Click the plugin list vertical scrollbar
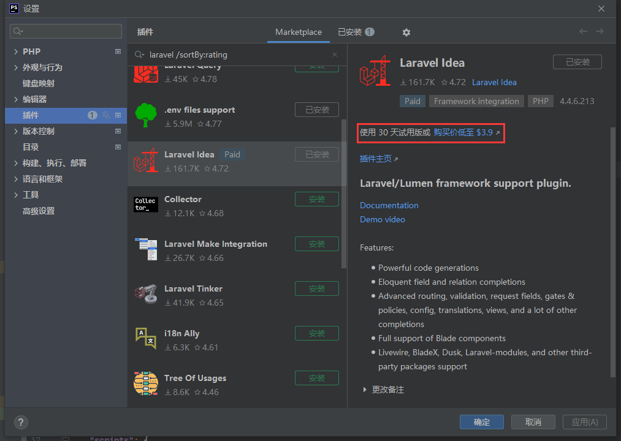This screenshot has height=441, width=621. pos(343,193)
